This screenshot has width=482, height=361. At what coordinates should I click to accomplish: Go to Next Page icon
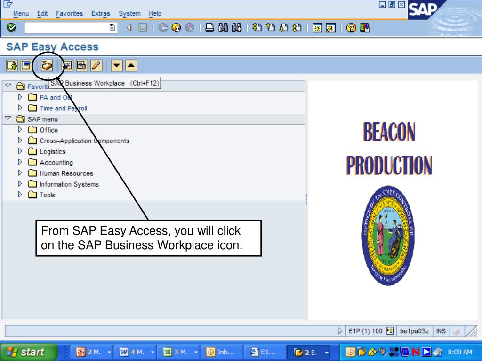pos(284,28)
